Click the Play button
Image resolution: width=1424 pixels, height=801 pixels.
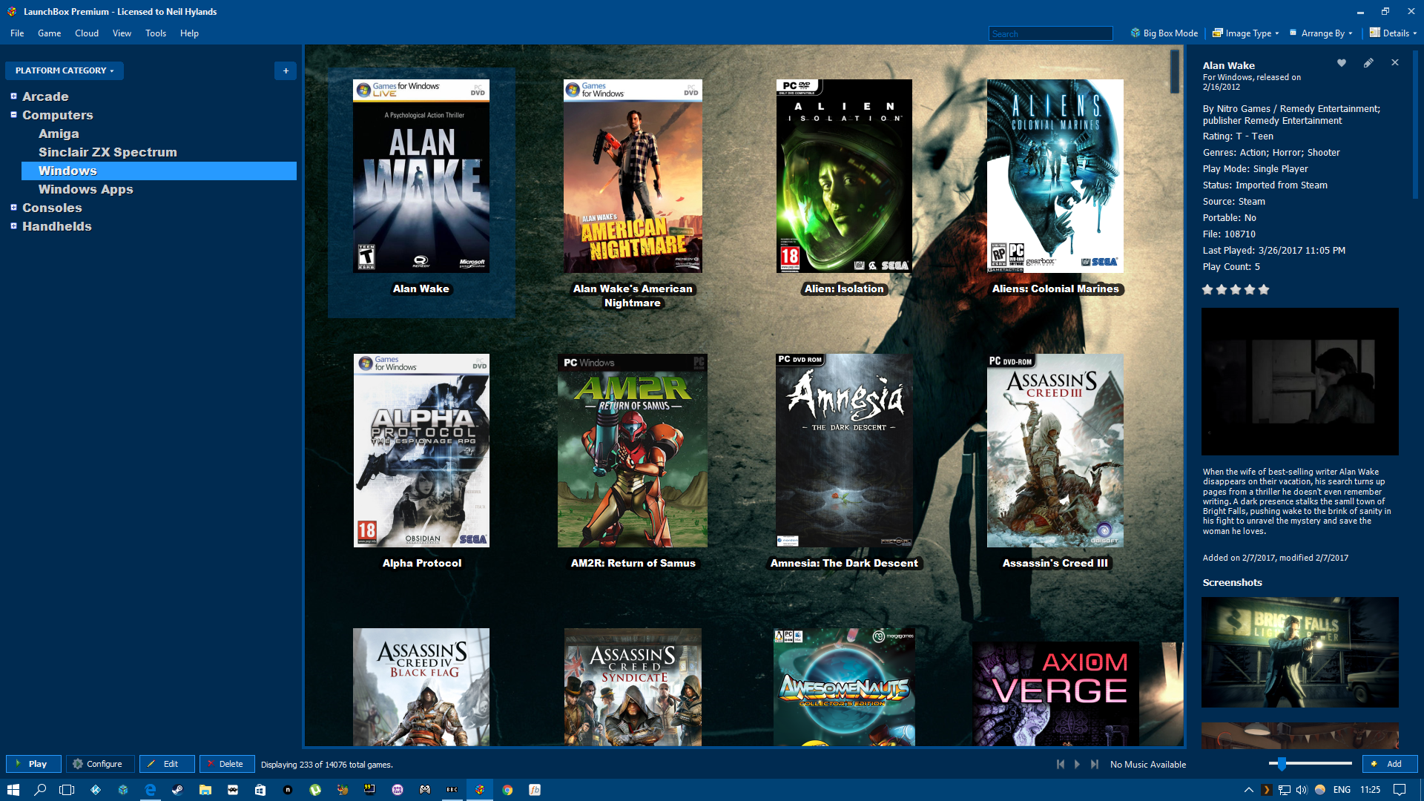pos(33,764)
